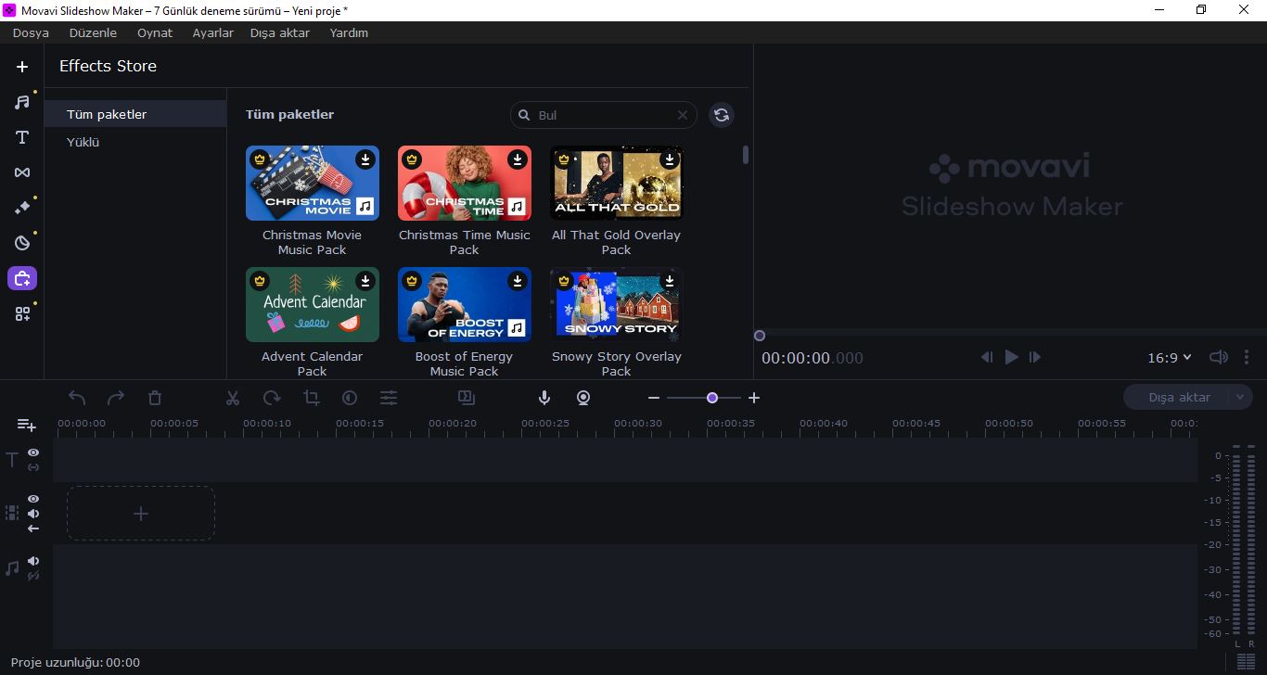Refresh the Effects Store package list

[722, 115]
